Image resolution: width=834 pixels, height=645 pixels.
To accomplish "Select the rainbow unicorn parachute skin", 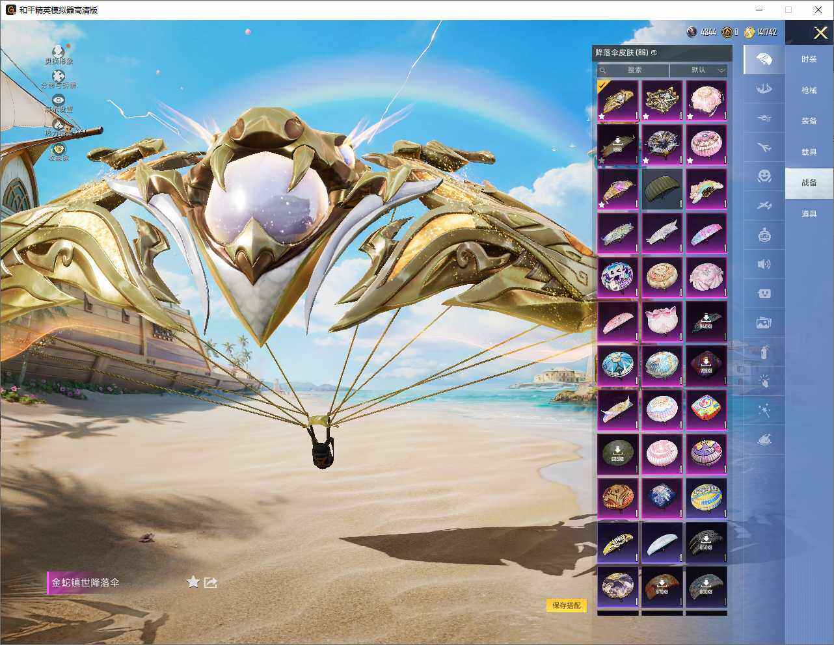I will click(706, 189).
